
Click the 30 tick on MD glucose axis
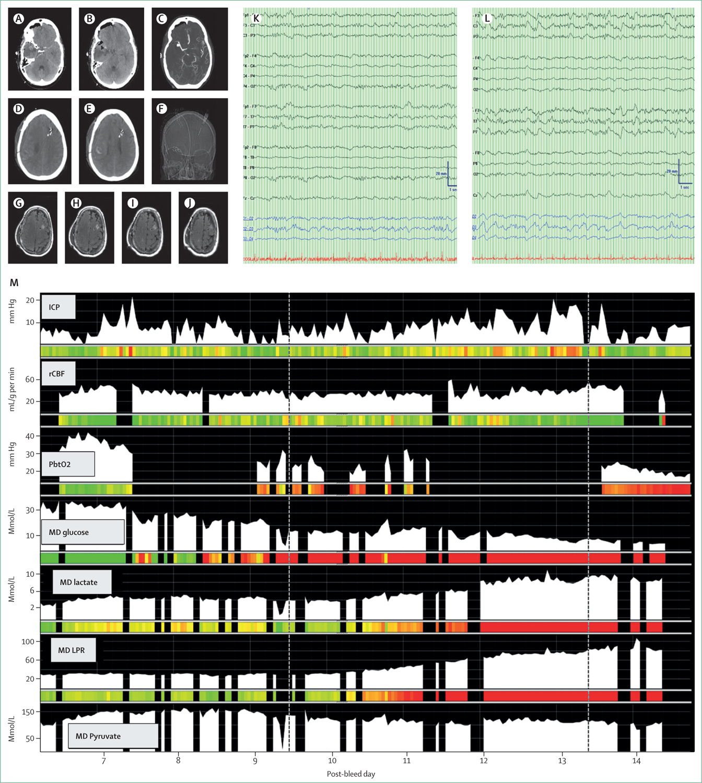coord(30,510)
